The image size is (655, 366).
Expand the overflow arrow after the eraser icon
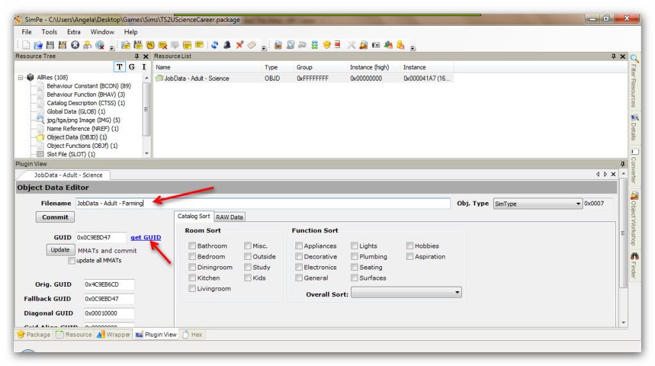coord(264,48)
